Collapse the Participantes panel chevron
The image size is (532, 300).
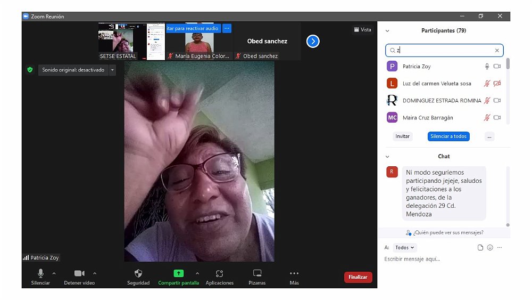click(x=387, y=31)
